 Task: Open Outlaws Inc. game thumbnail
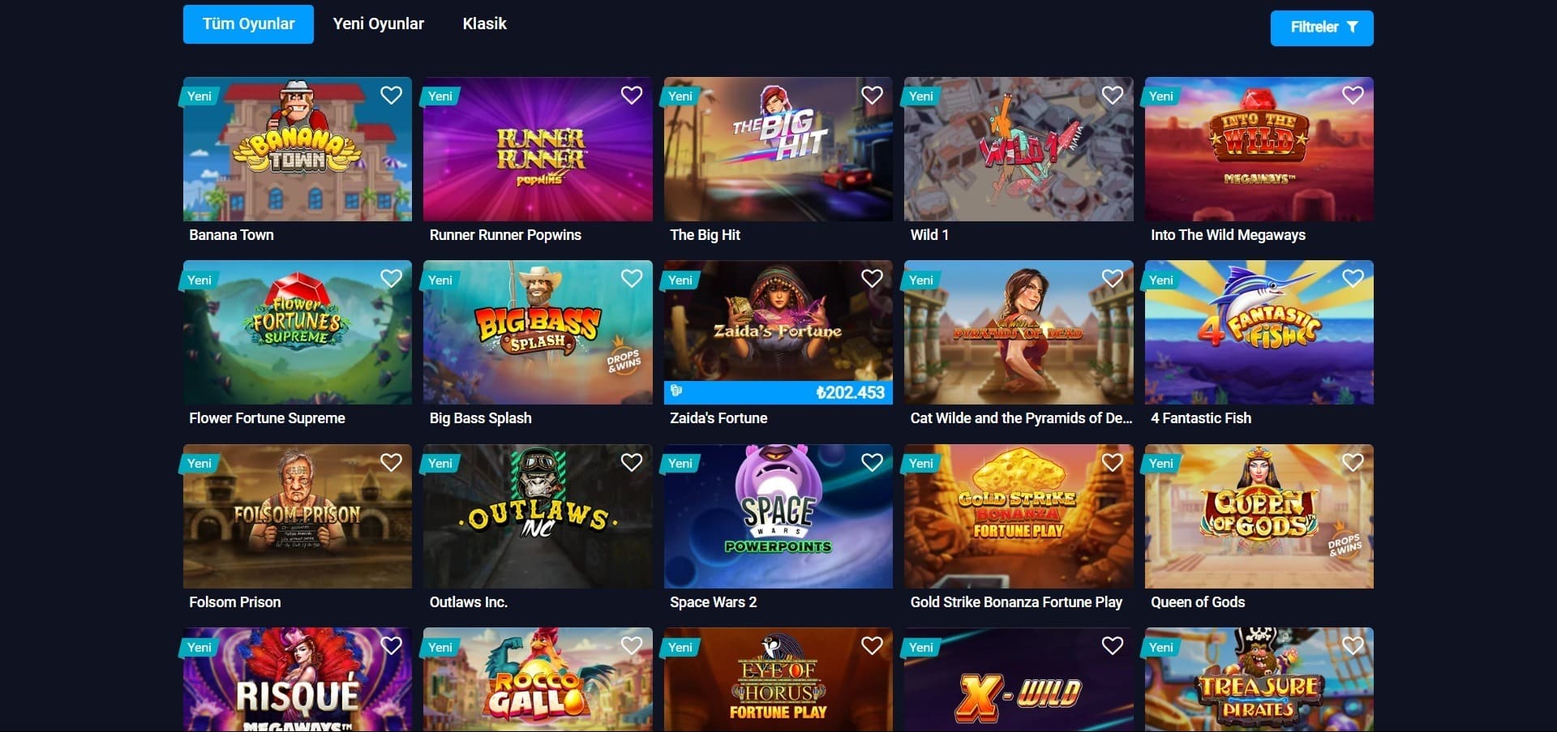point(538,516)
